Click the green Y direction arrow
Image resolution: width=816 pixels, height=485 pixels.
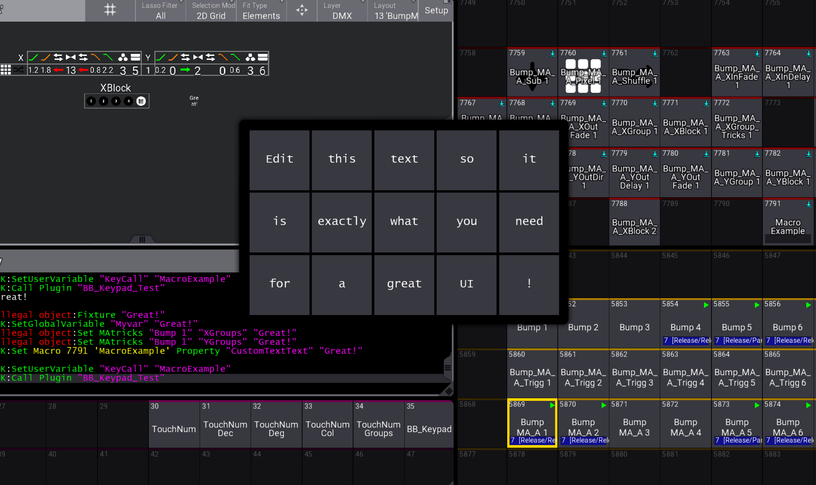[185, 70]
